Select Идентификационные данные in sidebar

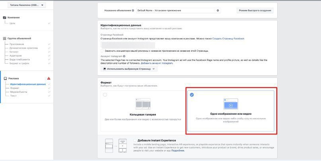[x=28, y=84]
